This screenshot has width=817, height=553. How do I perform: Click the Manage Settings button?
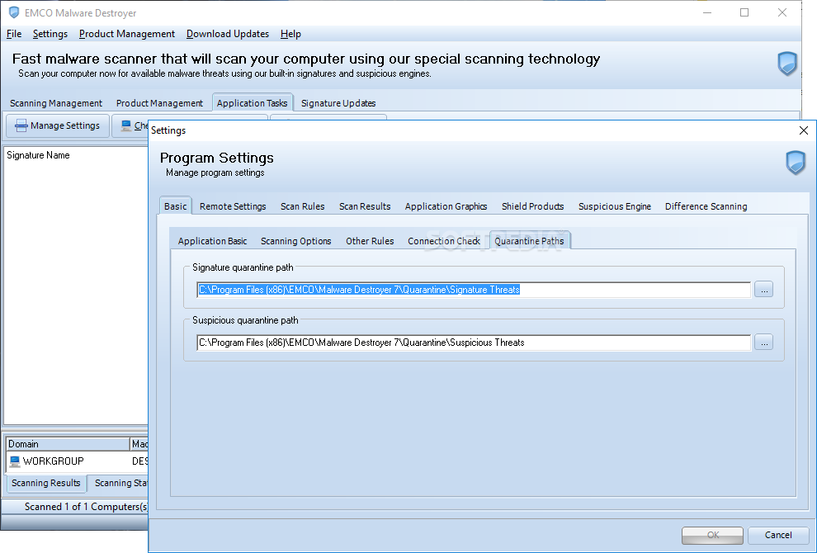tap(57, 125)
